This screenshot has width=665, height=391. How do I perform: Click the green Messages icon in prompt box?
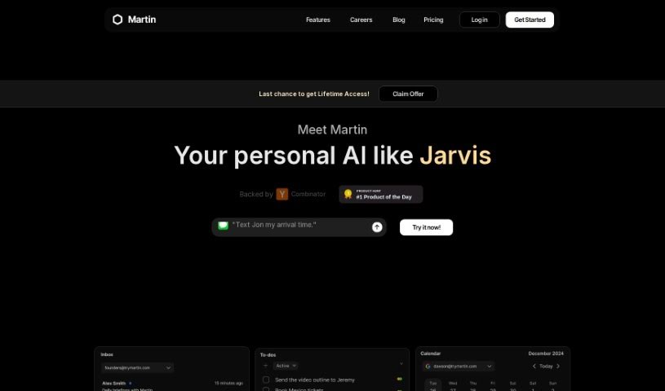click(223, 226)
